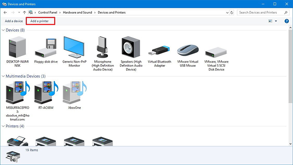Screen dimensions: 293x165
Task: Click Add a device
Action: pyautogui.click(x=14, y=21)
